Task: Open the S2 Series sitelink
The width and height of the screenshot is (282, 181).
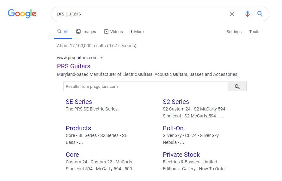Action: [176, 102]
